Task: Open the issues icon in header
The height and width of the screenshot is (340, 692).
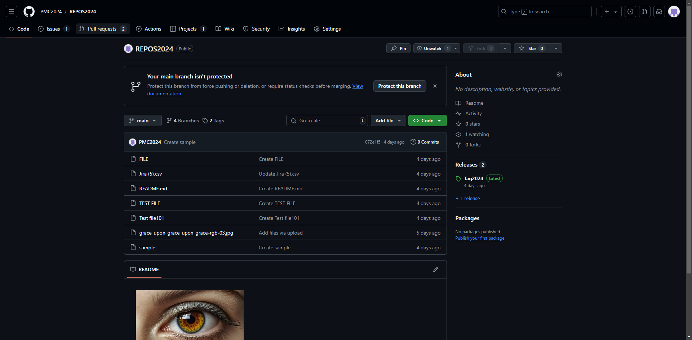Action: [630, 12]
